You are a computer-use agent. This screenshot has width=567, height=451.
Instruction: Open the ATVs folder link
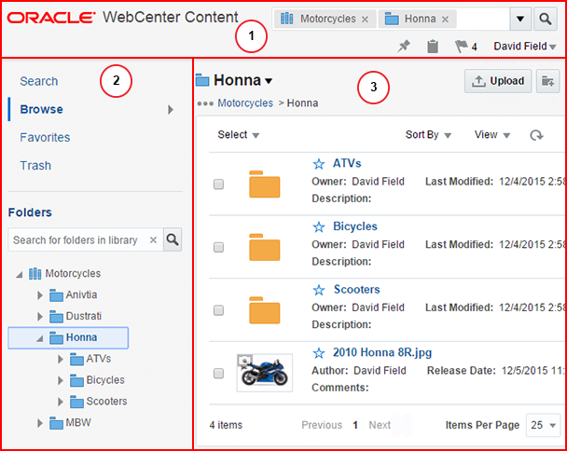[347, 163]
